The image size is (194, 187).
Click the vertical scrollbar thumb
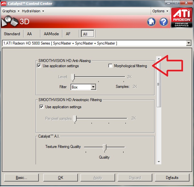pos(159,84)
